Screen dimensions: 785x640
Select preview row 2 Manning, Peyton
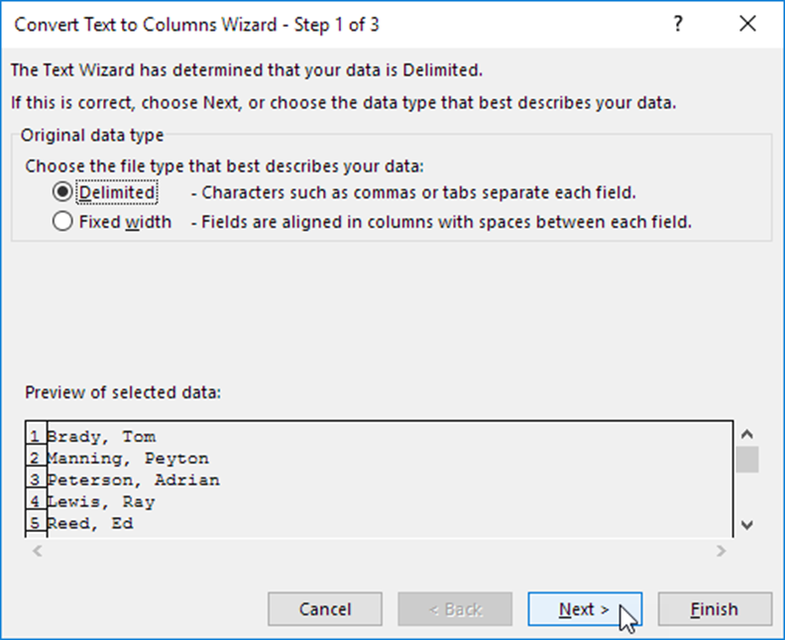(128, 459)
